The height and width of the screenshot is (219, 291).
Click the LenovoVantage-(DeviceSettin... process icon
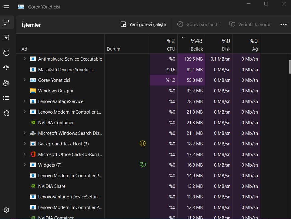pyautogui.click(x=33, y=197)
